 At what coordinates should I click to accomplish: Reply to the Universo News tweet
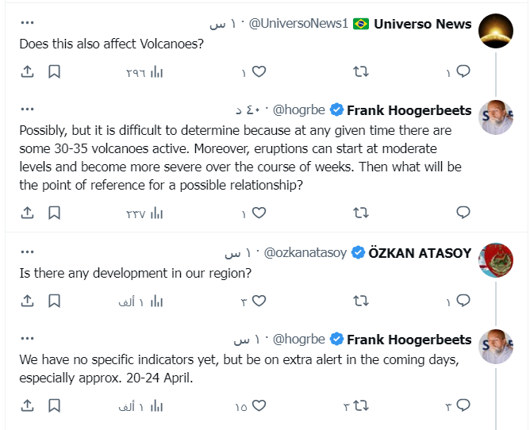tap(463, 72)
